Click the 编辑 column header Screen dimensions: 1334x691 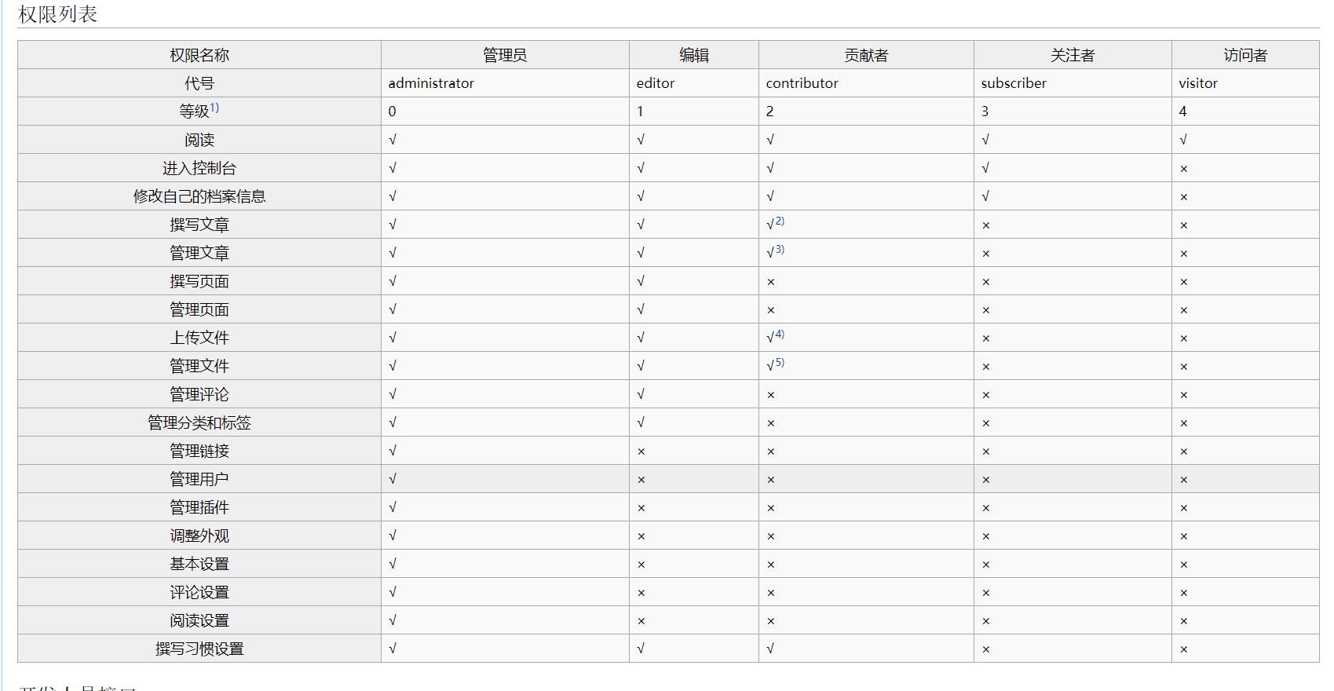694,55
